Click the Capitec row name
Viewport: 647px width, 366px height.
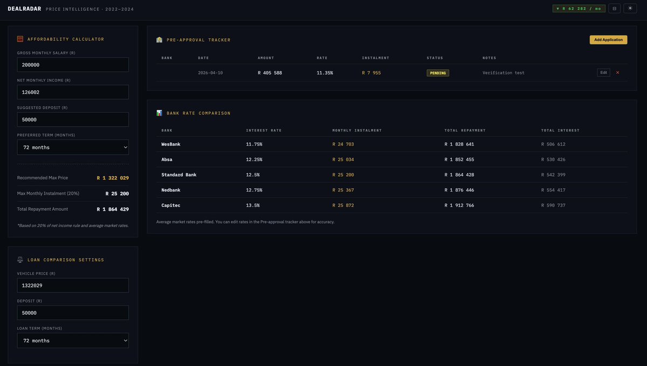[x=172, y=205]
